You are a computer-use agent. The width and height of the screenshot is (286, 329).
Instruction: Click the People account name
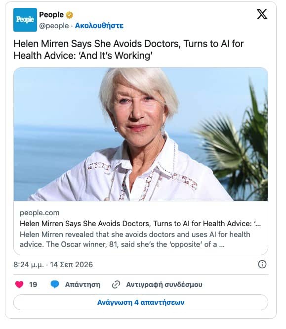pos(51,15)
